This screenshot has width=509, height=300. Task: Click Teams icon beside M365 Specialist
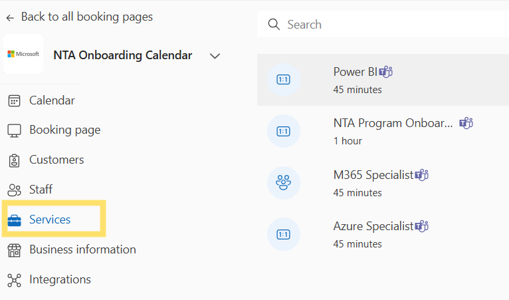[422, 175]
